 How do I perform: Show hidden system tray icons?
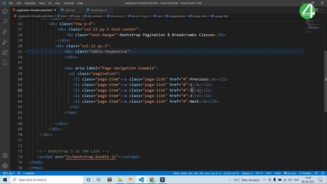[x=264, y=179]
